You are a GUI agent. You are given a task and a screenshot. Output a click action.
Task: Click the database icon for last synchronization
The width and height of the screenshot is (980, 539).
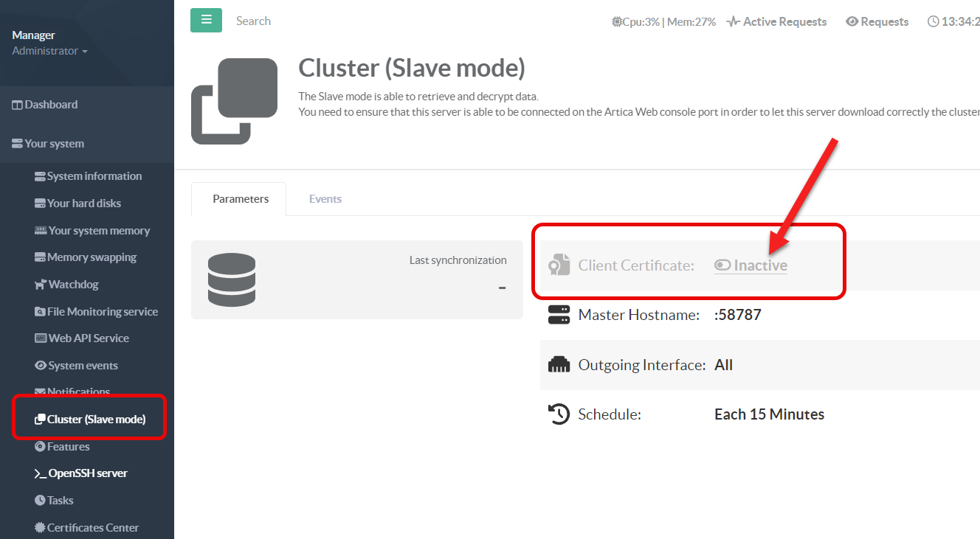click(x=232, y=280)
